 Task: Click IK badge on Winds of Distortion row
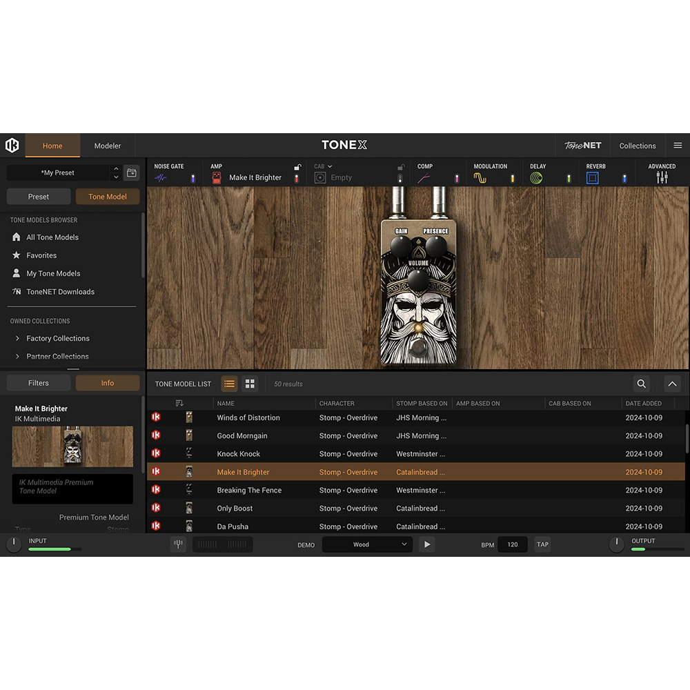click(x=156, y=417)
